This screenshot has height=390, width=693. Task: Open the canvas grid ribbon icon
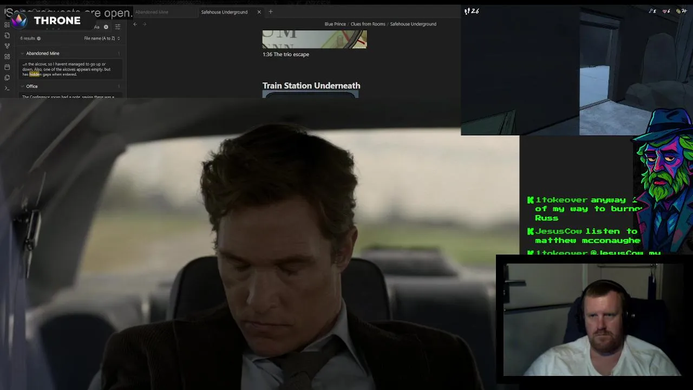(x=7, y=56)
